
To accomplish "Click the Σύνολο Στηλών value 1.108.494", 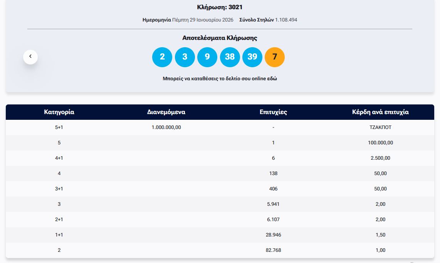I will pos(286,20).
